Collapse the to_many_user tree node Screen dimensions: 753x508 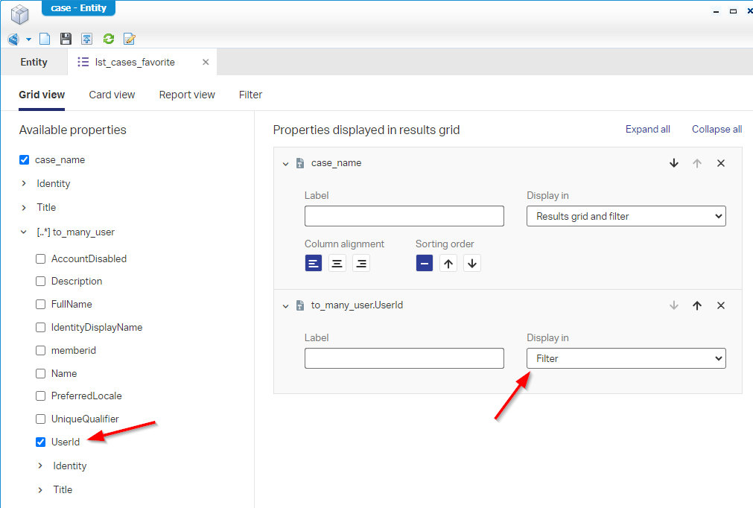(24, 232)
